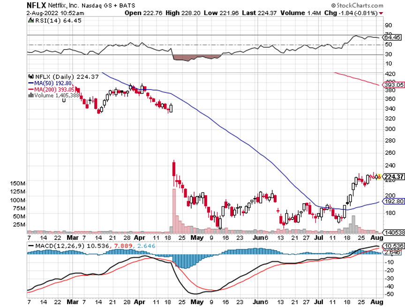The width and height of the screenshot is (405, 307).
Task: Click the 224.37 last price tag on axis
Action: coord(393,177)
